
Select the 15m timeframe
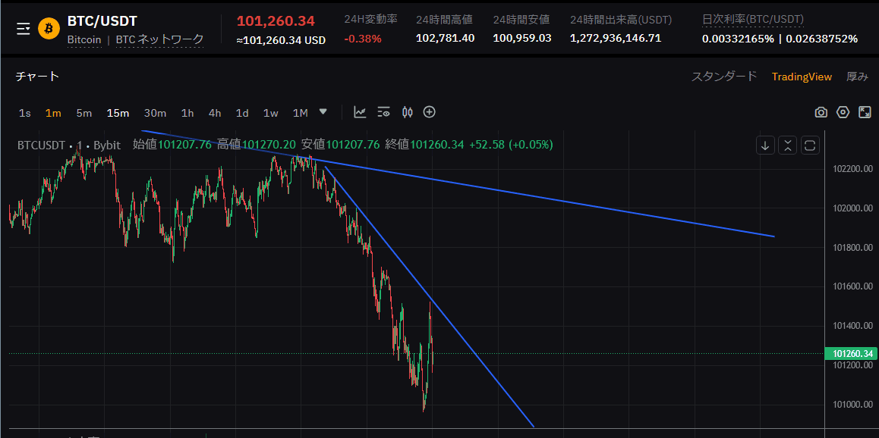pos(118,113)
